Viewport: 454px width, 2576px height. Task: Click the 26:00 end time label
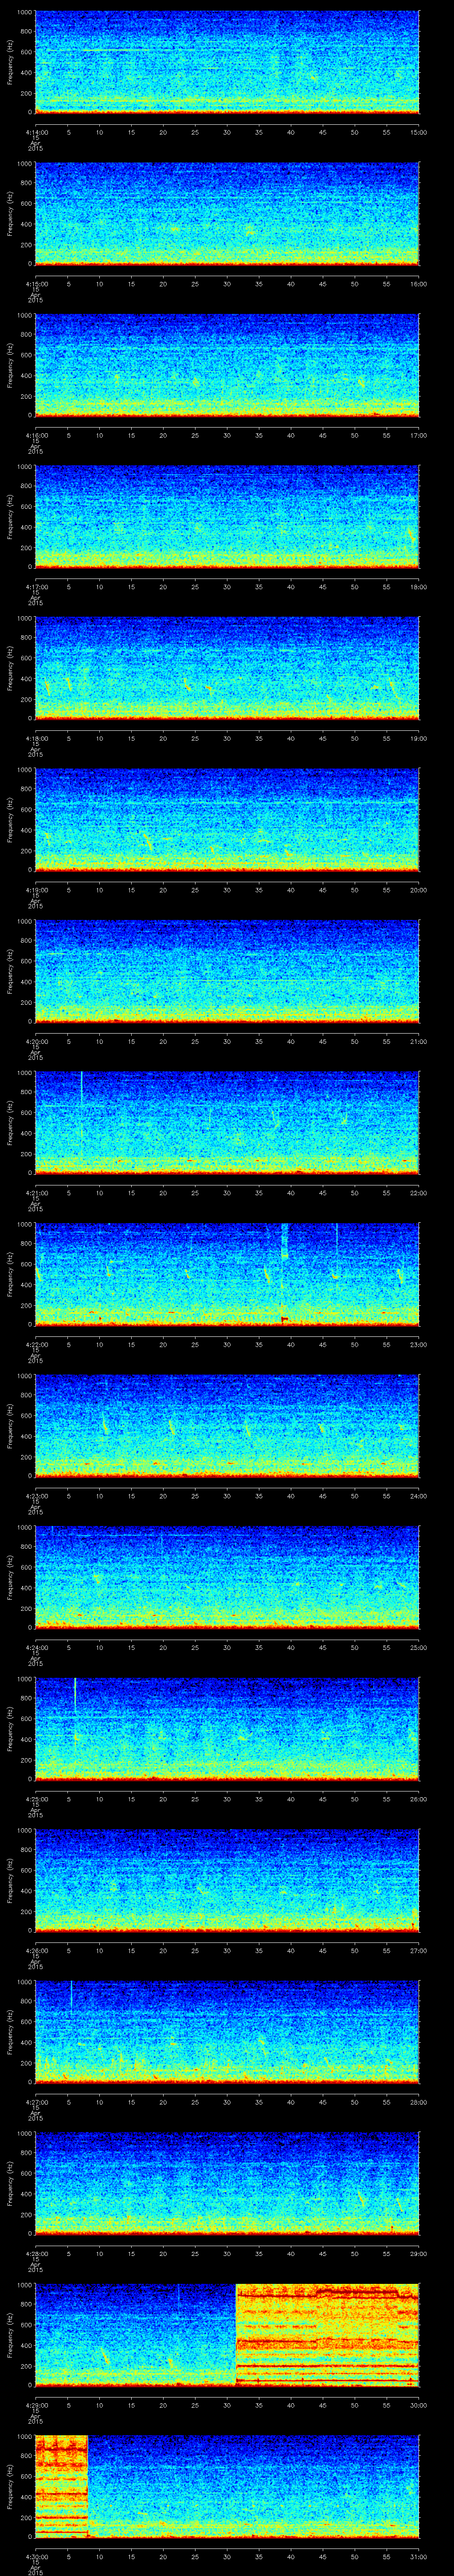pos(418,1799)
